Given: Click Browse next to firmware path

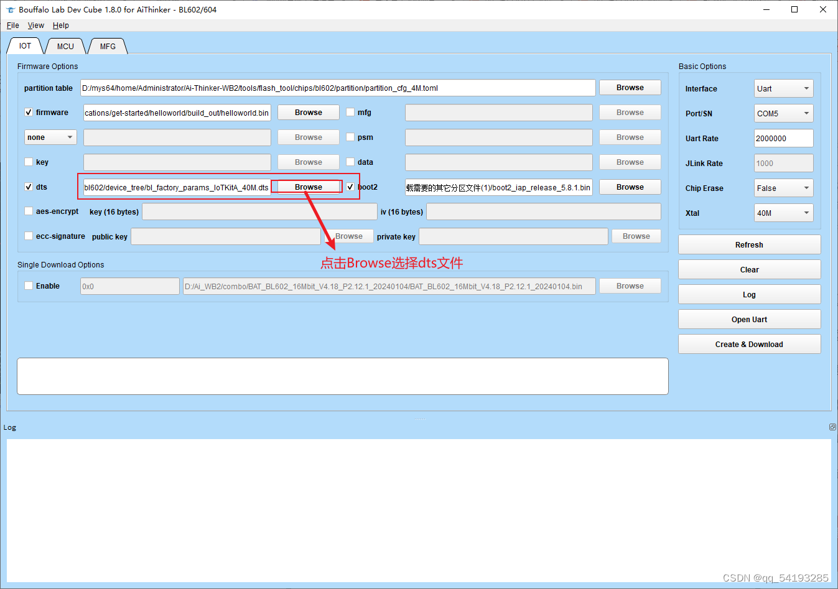Looking at the screenshot, I should coord(309,113).
